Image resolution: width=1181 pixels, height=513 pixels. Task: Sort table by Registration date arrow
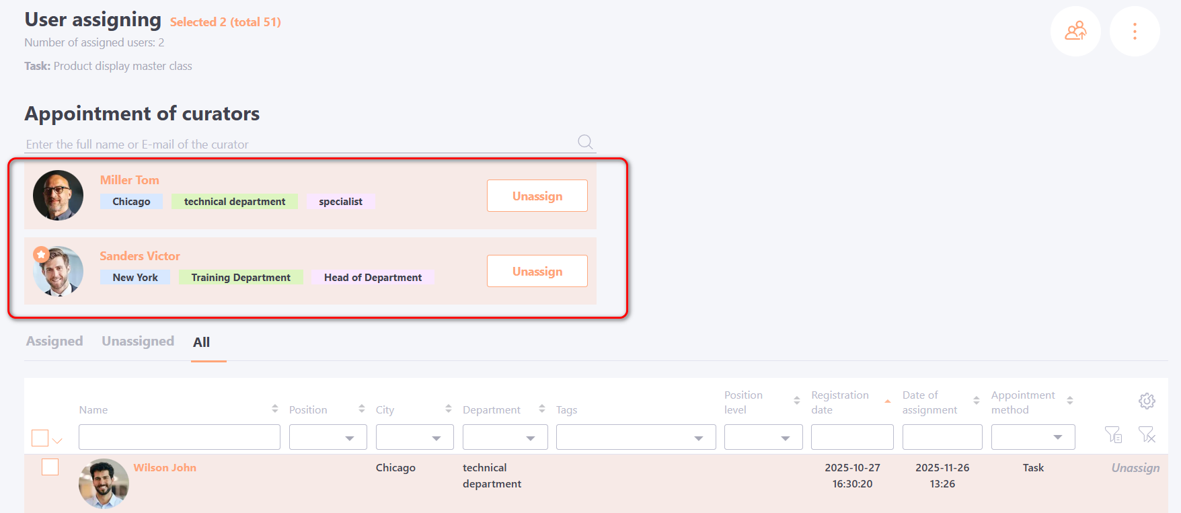coord(887,401)
